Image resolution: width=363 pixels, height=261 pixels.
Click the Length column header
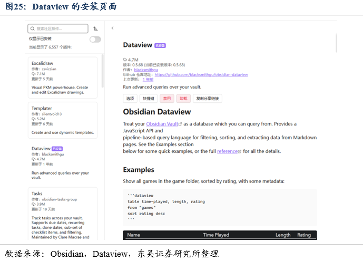[283, 235]
